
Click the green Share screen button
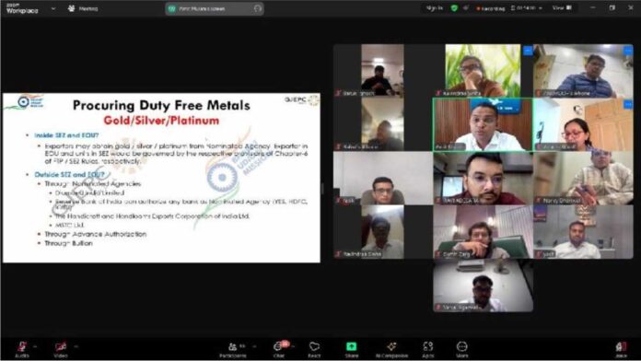(x=351, y=346)
